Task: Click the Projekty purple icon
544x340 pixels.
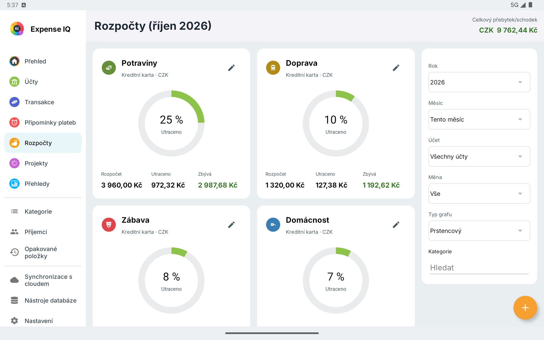Action: [14, 163]
